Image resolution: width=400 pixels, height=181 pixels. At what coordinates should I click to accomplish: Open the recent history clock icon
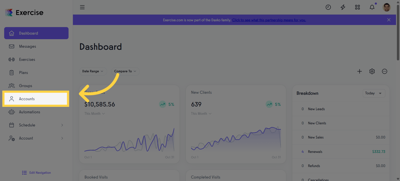click(328, 7)
